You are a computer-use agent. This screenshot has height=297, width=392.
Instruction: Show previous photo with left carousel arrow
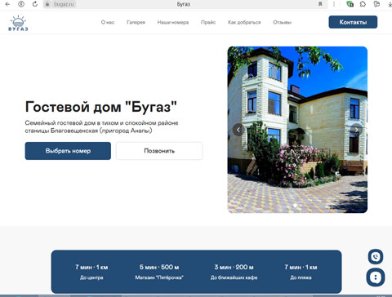pos(238,130)
